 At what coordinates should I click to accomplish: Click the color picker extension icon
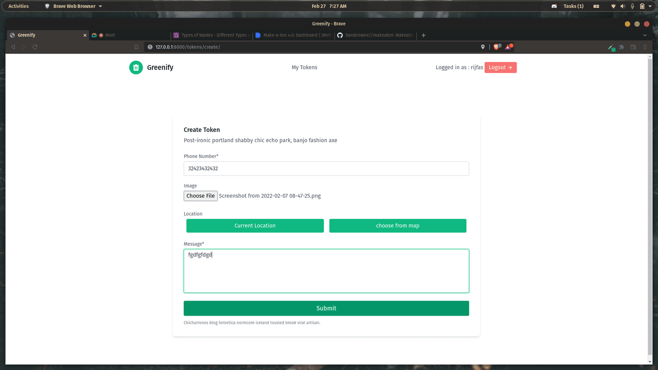coord(611,47)
